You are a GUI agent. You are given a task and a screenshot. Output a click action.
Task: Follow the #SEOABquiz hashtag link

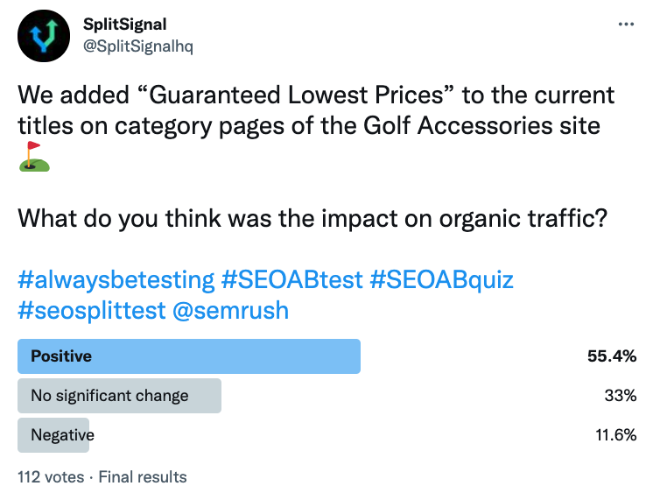pos(442,280)
